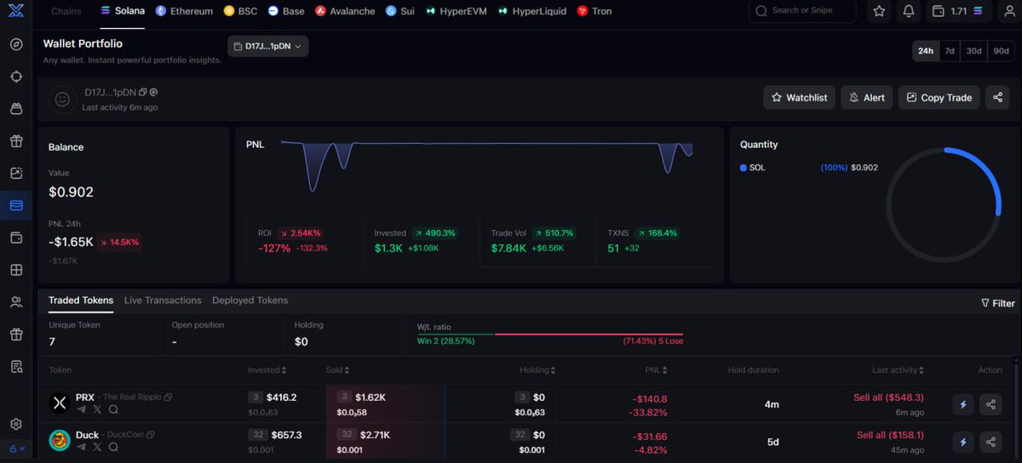Open notifications bell in top bar
The height and width of the screenshot is (463, 1022).
pos(909,11)
